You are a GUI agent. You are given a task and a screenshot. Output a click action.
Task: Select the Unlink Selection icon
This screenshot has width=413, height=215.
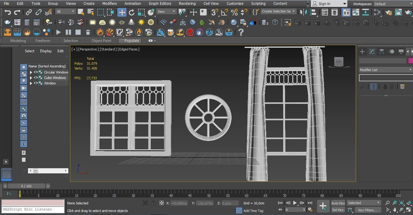(x=39, y=12)
